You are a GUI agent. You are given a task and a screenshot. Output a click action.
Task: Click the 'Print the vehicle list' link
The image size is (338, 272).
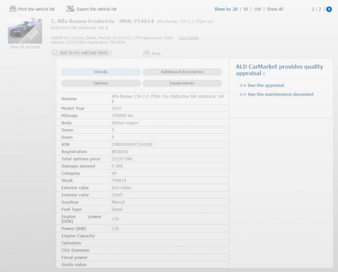[x=36, y=9]
